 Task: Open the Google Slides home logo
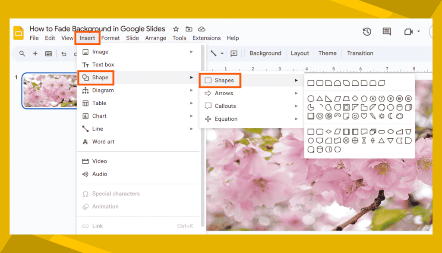tap(19, 33)
